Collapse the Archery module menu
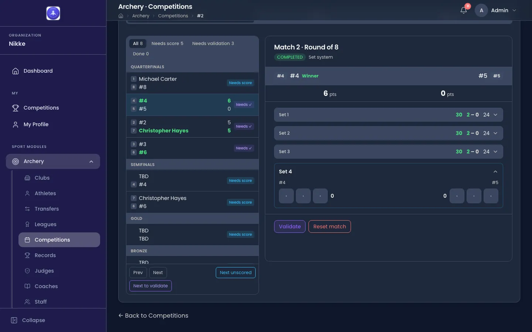 click(x=91, y=161)
